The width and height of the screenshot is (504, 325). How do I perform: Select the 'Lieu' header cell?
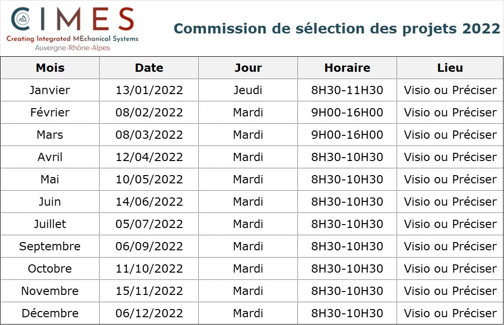pos(450,68)
